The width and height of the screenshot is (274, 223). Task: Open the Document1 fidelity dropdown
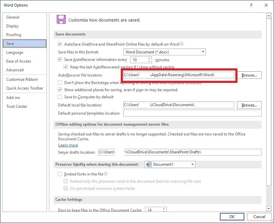point(170,165)
